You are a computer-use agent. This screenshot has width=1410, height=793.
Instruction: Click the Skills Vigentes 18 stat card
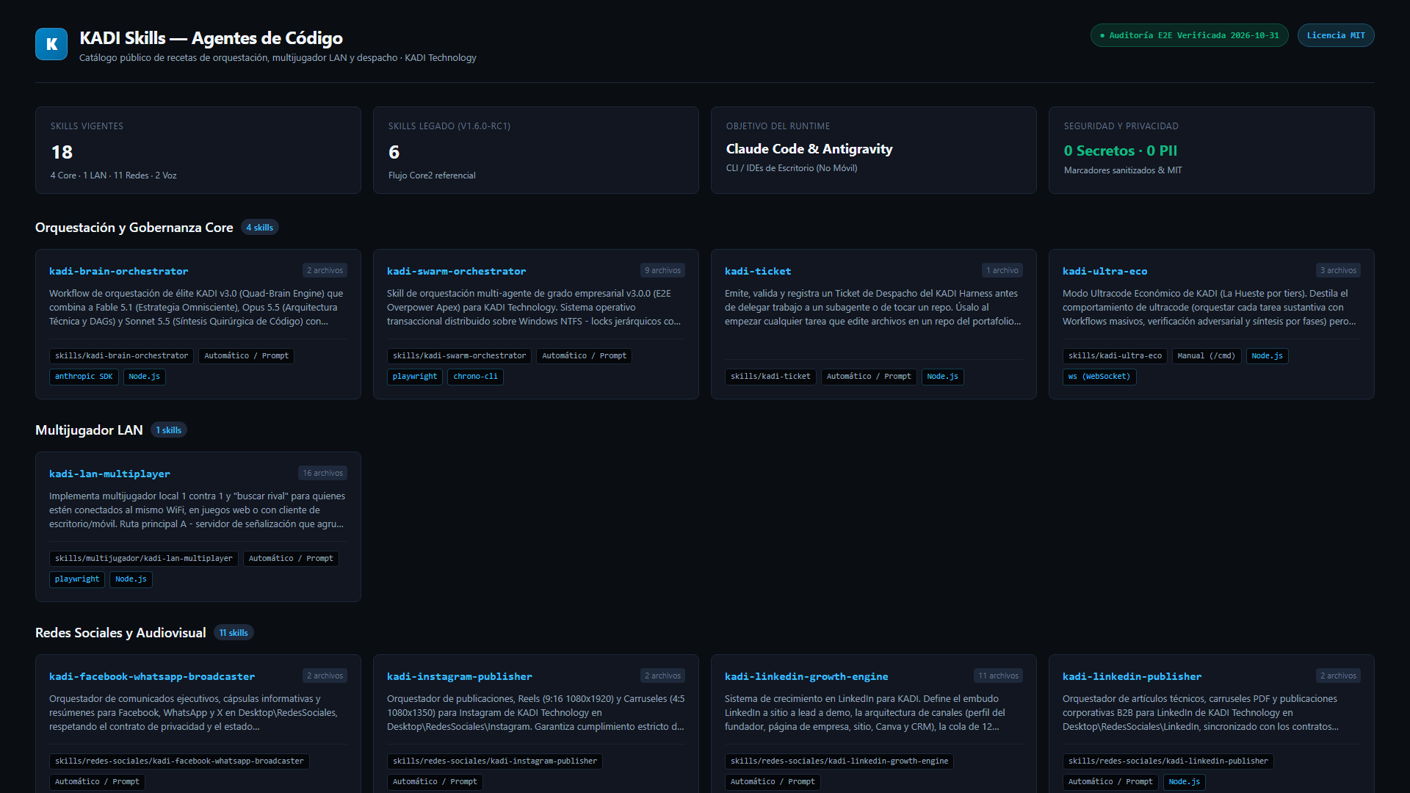(x=198, y=151)
